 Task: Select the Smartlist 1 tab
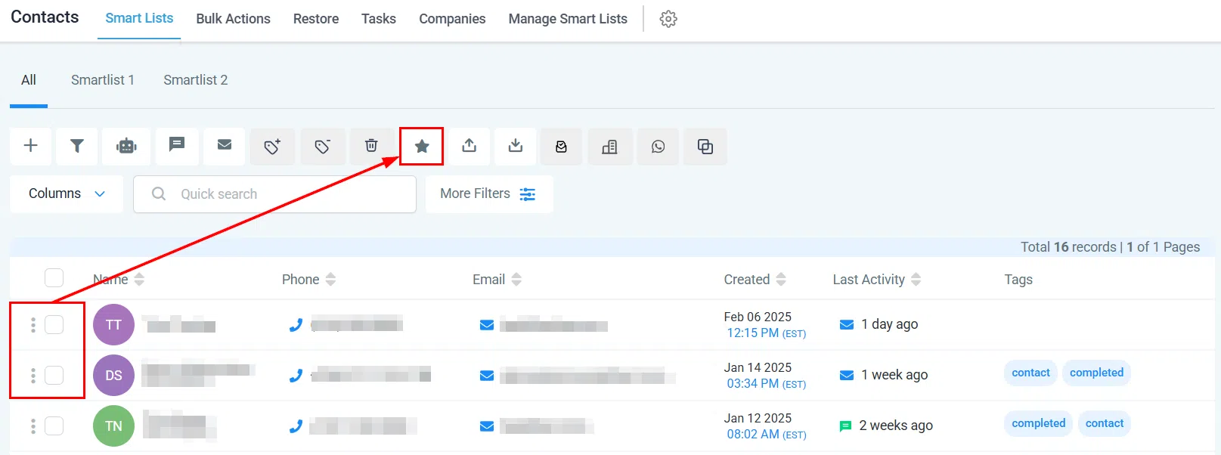[x=103, y=80]
